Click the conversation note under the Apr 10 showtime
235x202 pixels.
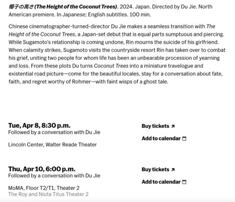click(x=54, y=176)
